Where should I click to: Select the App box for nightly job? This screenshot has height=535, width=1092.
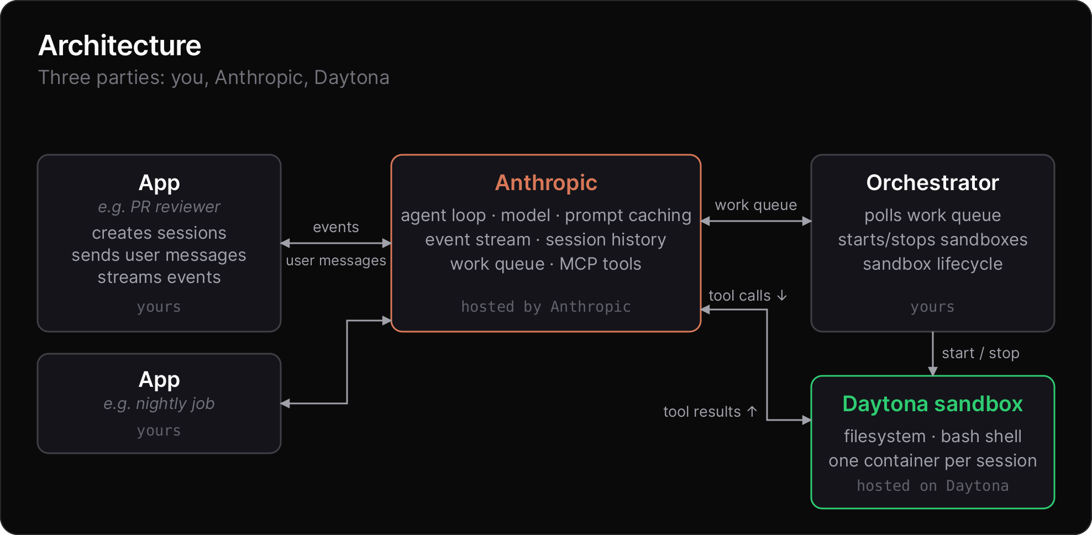click(159, 403)
